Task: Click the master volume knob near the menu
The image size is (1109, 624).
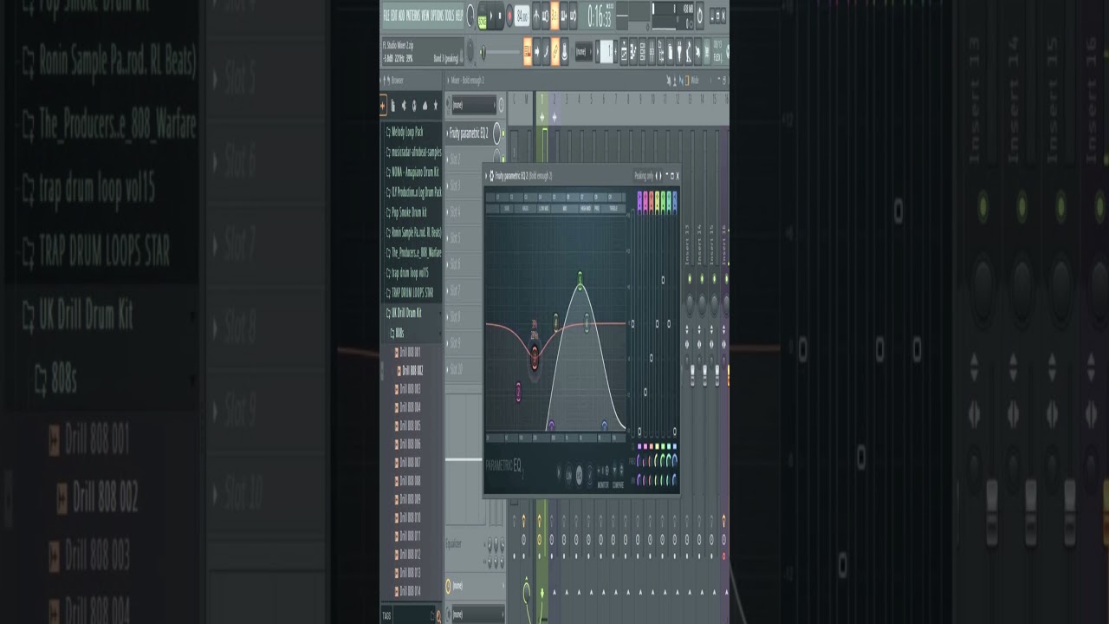Action: coord(470,14)
